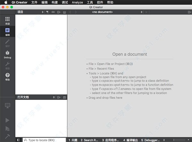The width and height of the screenshot is (192, 142).
Task: Open the 项目 side panel dropdown
Action: pyautogui.click(x=30, y=12)
